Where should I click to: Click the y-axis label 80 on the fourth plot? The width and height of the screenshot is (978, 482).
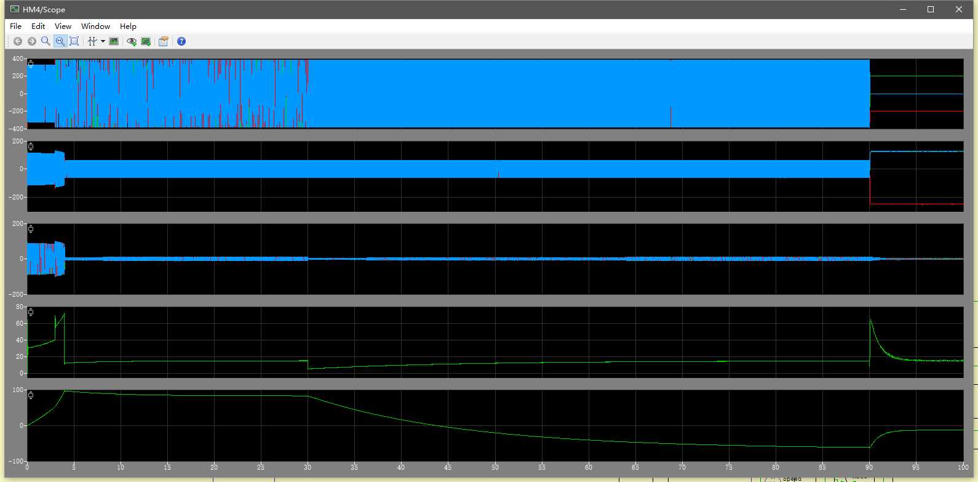[20, 307]
